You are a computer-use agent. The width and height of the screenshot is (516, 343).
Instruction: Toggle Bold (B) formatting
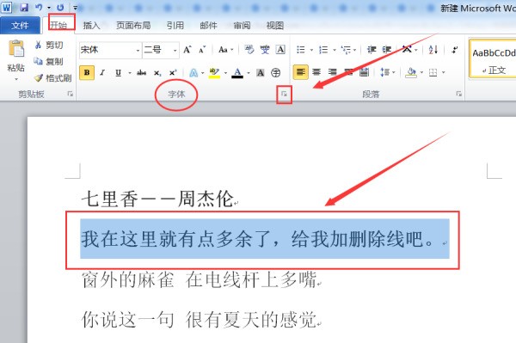(x=87, y=73)
